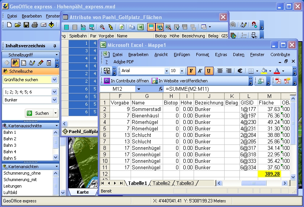Click the Euro currency format icon
This screenshot has width=304, height=207.
tap(240, 71)
